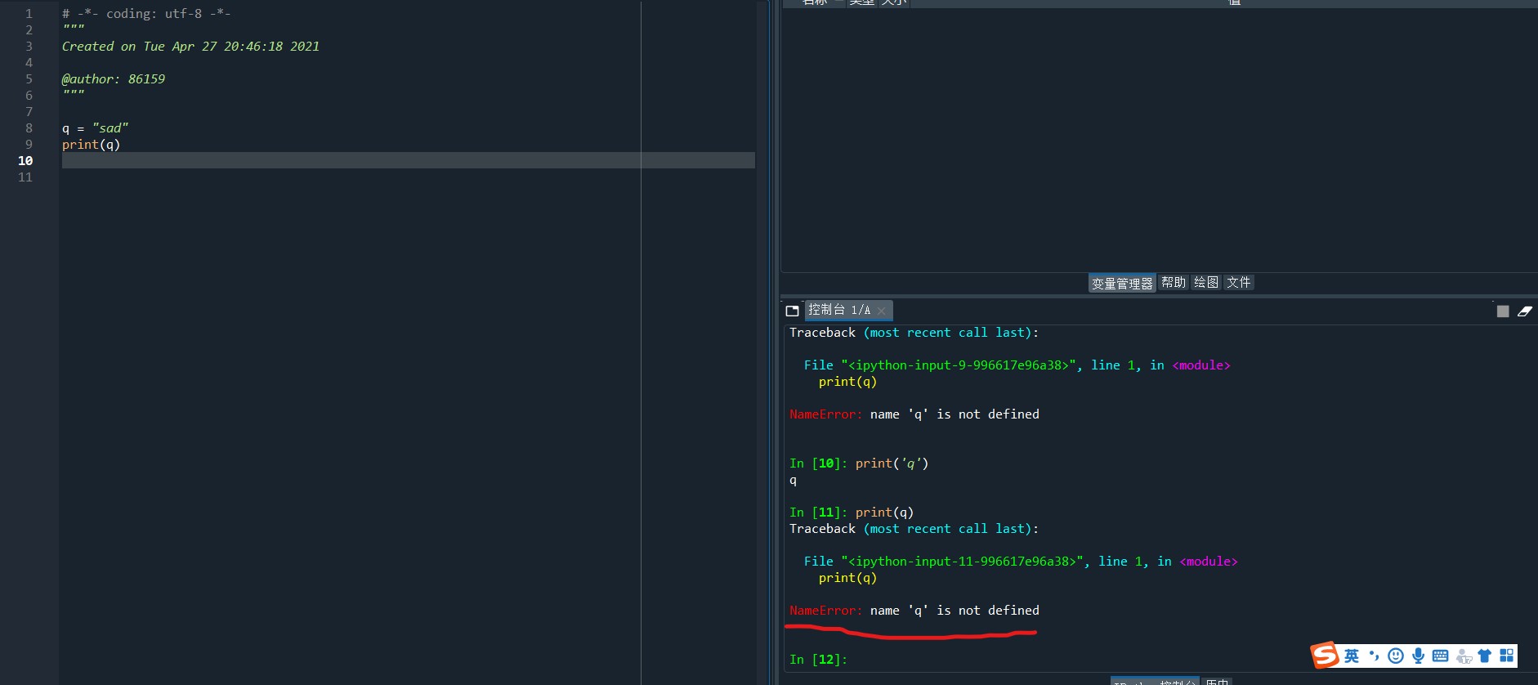Open Sogou skin shirt icon
1538x685 pixels.
click(x=1485, y=656)
